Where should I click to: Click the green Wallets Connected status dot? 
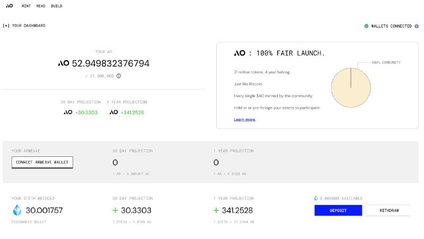[x=366, y=26]
